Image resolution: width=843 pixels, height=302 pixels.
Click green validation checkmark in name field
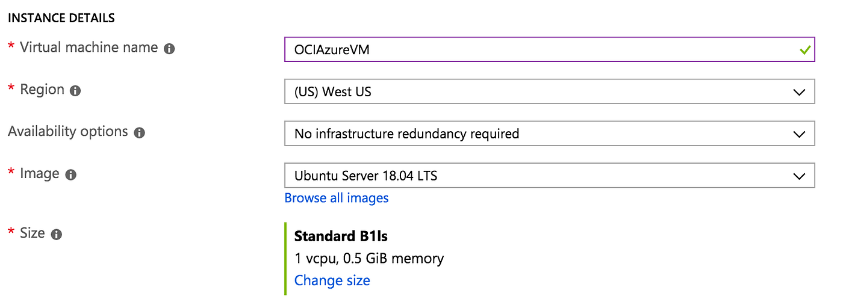pyautogui.click(x=804, y=51)
